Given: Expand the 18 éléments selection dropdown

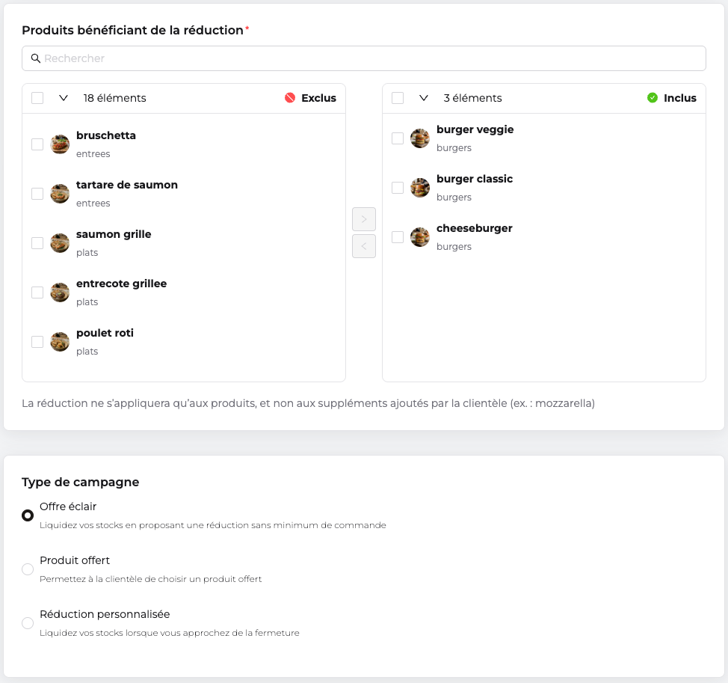Looking at the screenshot, I should coord(64,98).
